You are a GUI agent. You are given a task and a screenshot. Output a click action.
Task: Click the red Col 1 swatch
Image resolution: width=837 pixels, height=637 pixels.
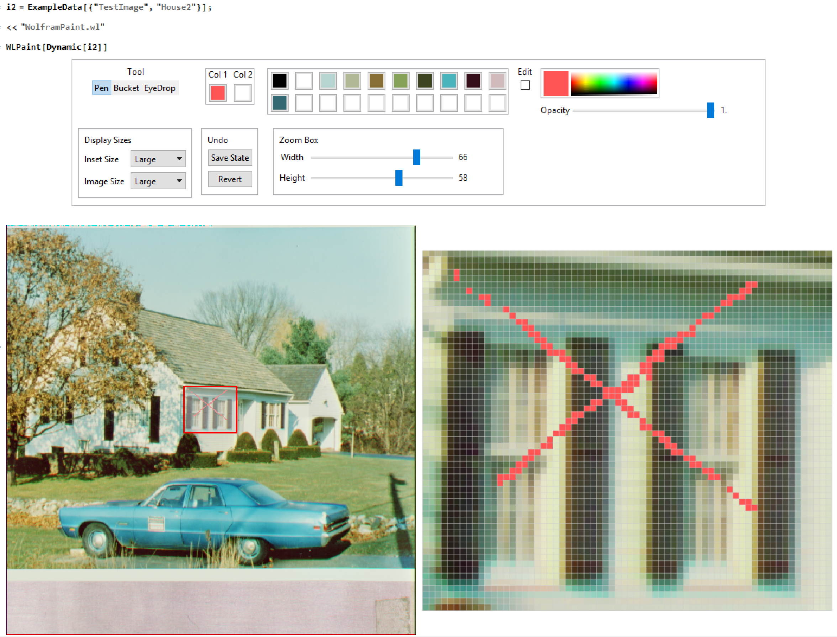(217, 93)
